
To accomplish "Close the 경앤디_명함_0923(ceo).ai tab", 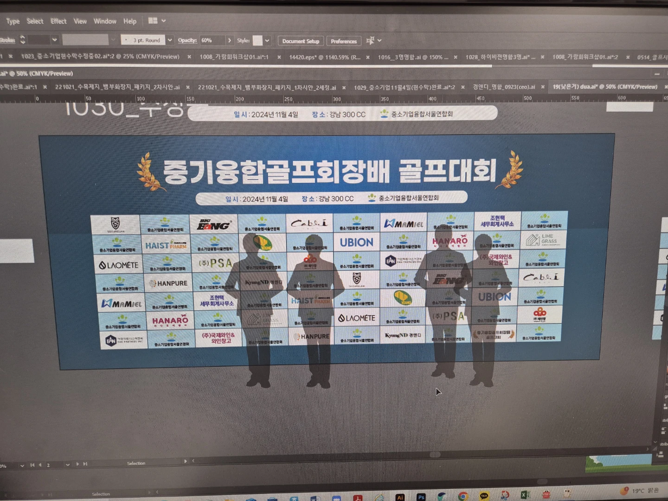I will [543, 87].
